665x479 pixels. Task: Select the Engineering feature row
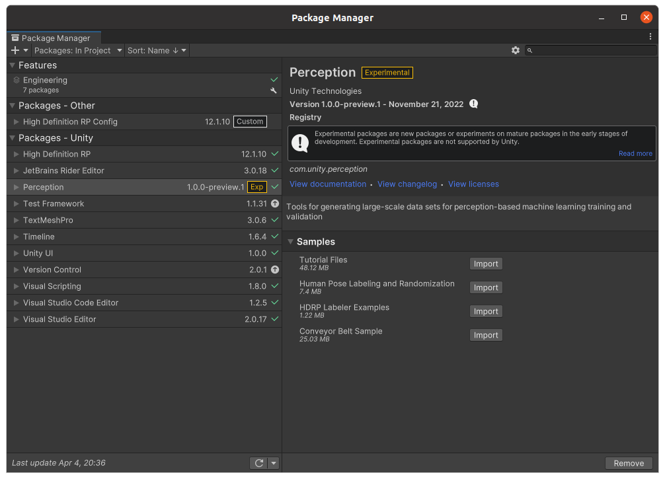tap(144, 85)
